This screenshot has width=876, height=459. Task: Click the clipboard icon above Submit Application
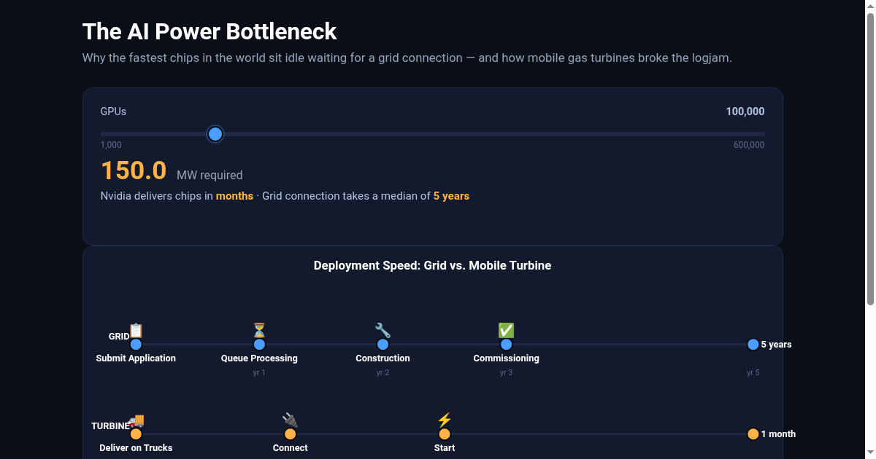click(x=136, y=331)
